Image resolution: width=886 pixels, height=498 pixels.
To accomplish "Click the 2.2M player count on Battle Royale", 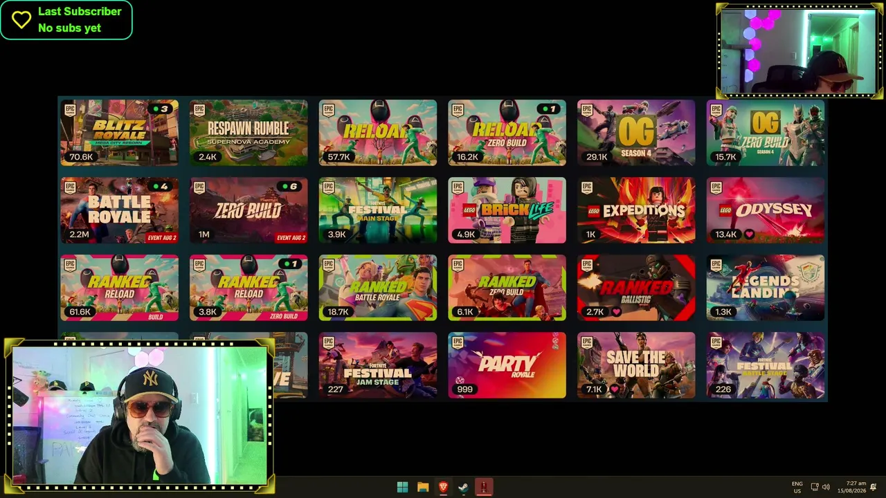I will (x=79, y=234).
